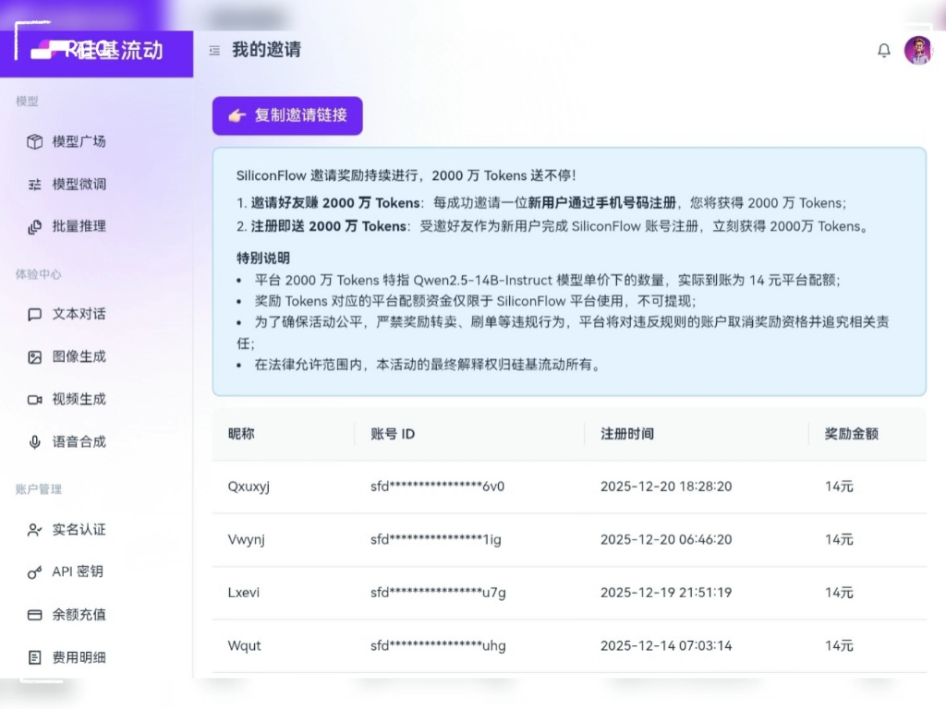Open 实名认证 page
Image resolution: width=946 pixels, height=709 pixels.
point(79,530)
